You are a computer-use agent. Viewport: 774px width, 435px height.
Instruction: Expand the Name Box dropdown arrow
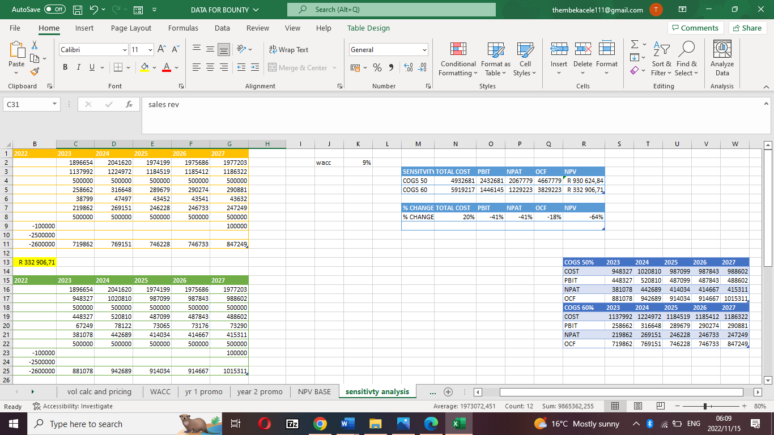pyautogui.click(x=54, y=104)
